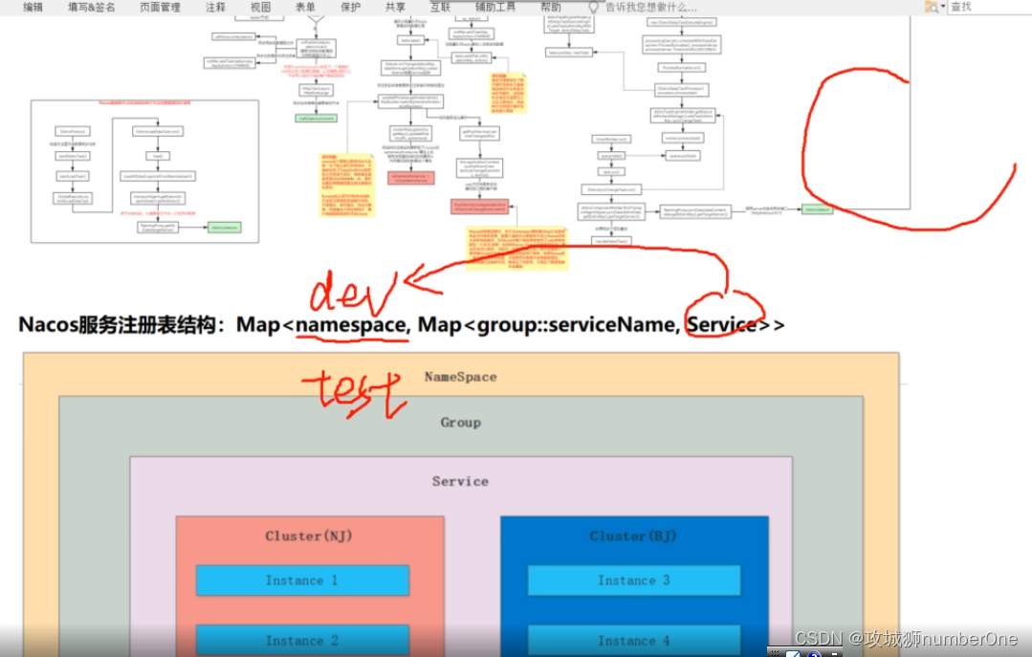
Task: Click the Group label in diagram
Action: (460, 423)
